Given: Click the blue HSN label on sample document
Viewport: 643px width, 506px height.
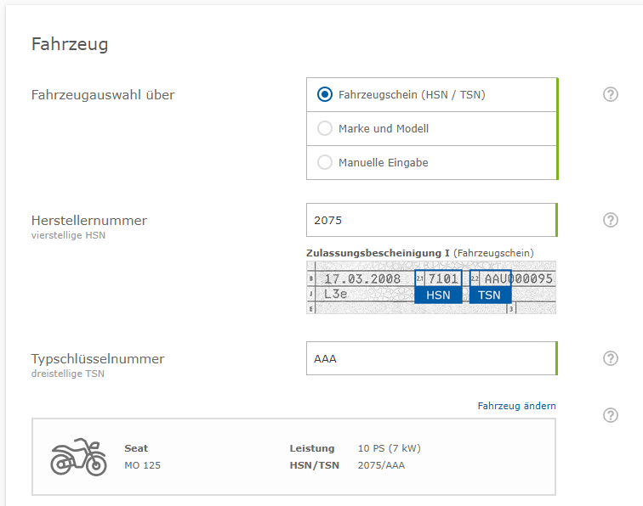Looking at the screenshot, I should 438,295.
